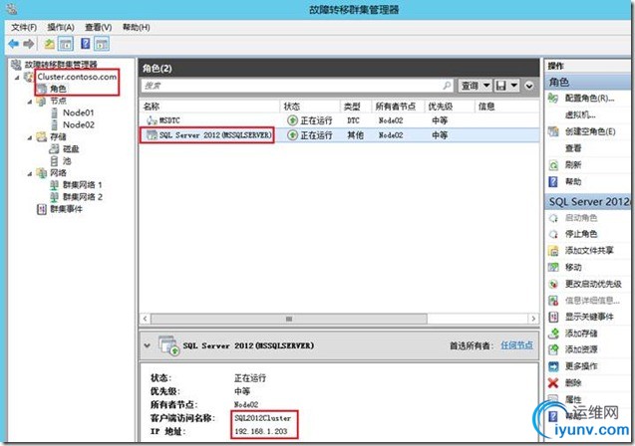The height and width of the screenshot is (446, 635).
Task: Click 显示关键事件 action
Action: (x=589, y=317)
